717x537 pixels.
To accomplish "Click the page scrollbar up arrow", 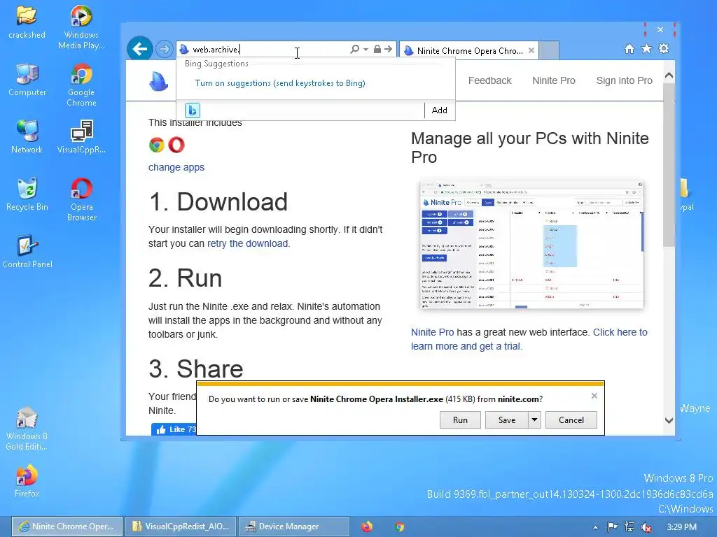I will coord(669,76).
